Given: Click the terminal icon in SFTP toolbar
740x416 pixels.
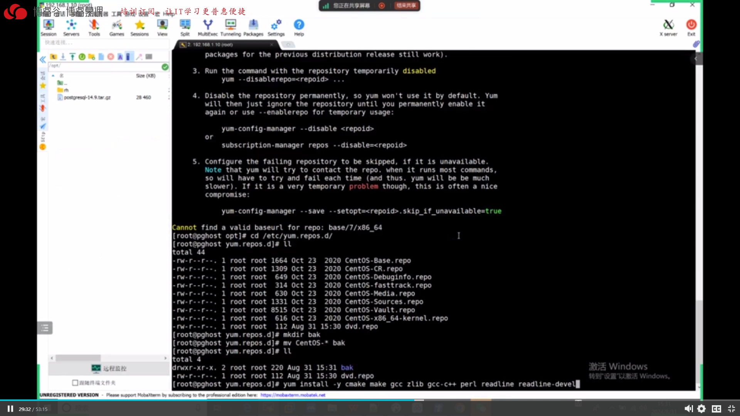Looking at the screenshot, I should pos(149,57).
